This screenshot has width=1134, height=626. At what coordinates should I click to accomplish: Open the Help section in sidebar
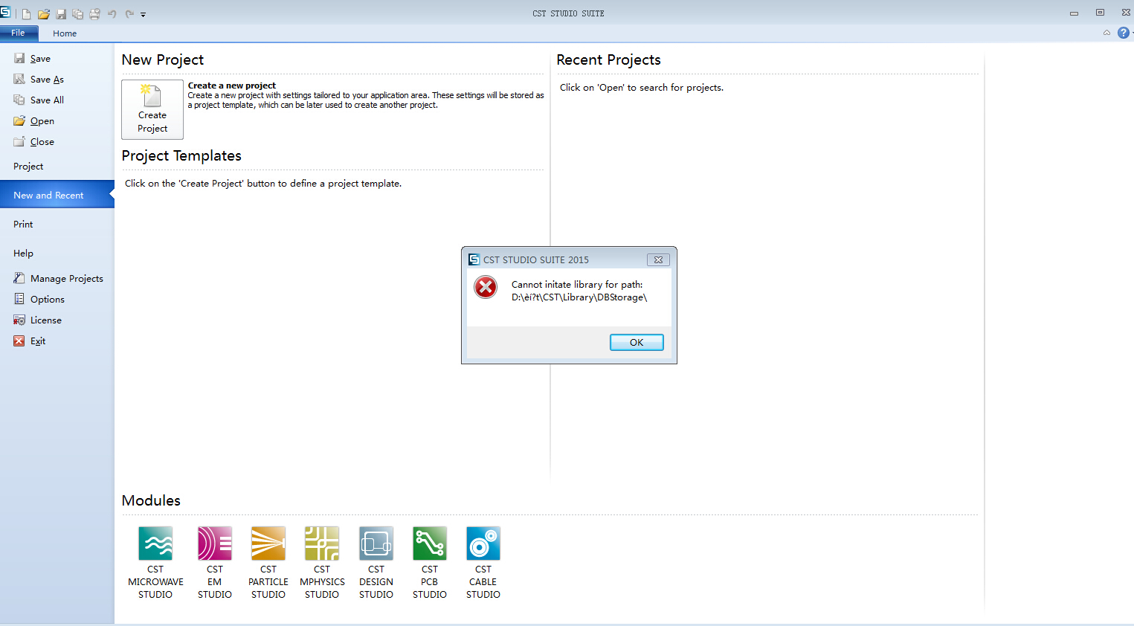[x=23, y=253]
